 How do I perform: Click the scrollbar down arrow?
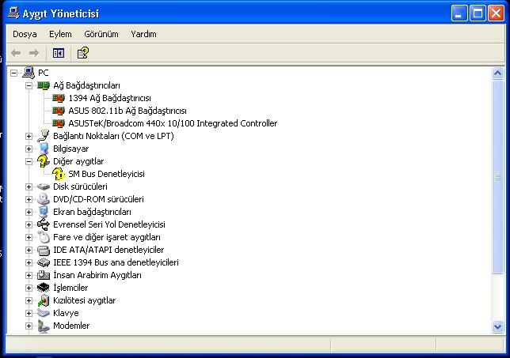pyautogui.click(x=497, y=326)
